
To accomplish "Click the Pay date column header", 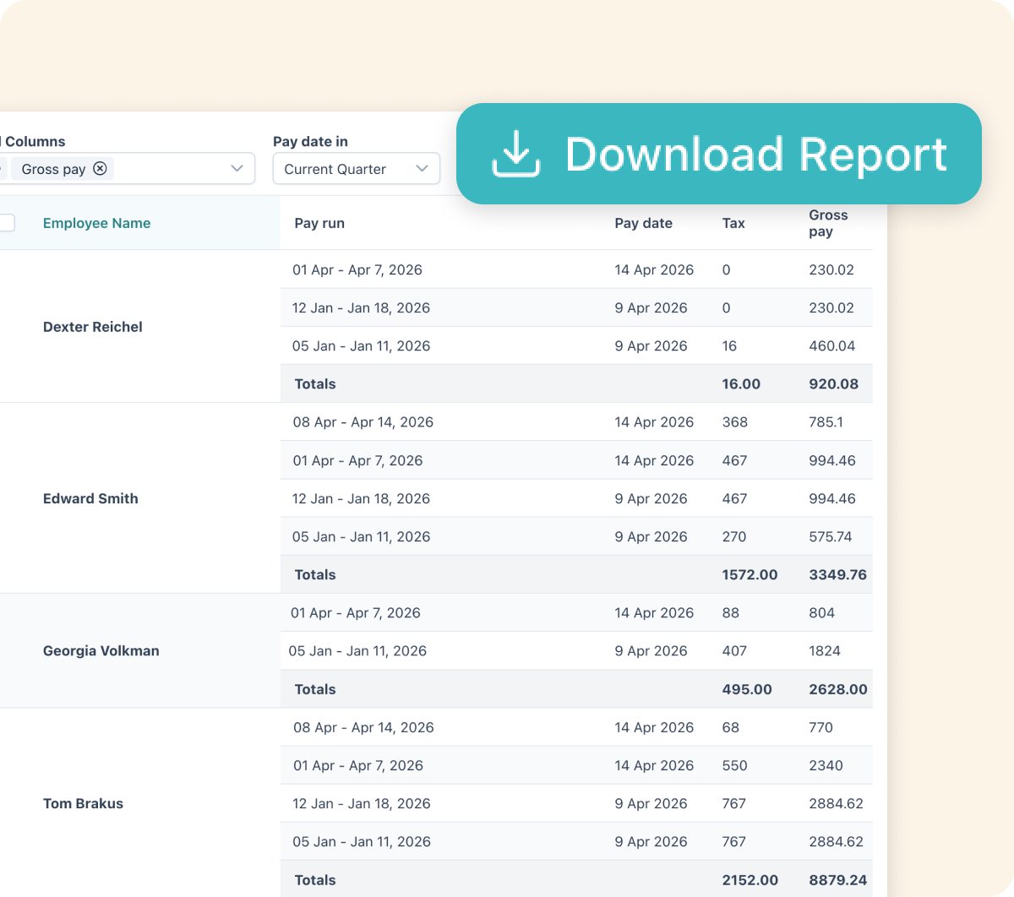I will click(643, 223).
